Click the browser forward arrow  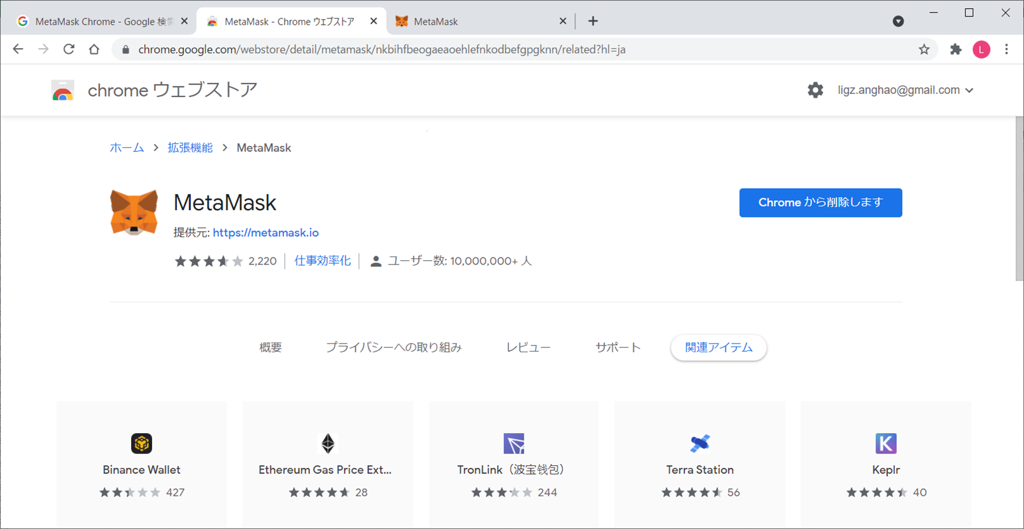[43, 49]
